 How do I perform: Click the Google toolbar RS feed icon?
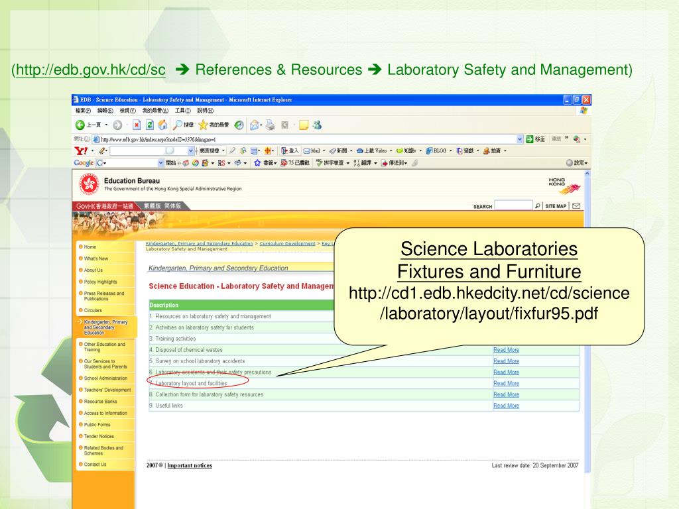[221, 163]
